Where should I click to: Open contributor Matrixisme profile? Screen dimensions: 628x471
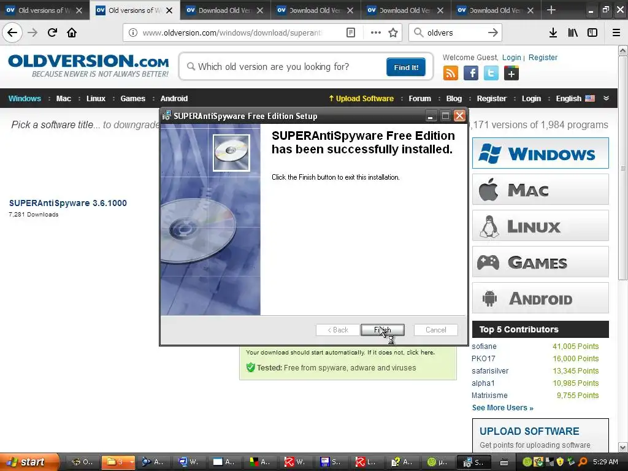489,396
